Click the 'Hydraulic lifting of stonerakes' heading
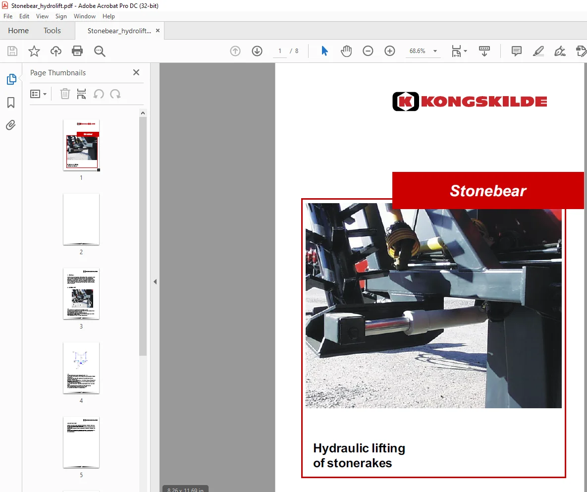The width and height of the screenshot is (587, 492). tap(359, 456)
